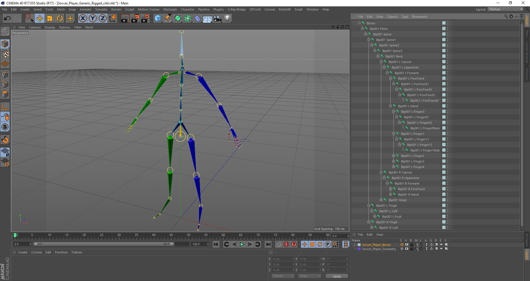Collapse the Bip001 Pelvis tree node
530x281 pixels.
[362, 28]
